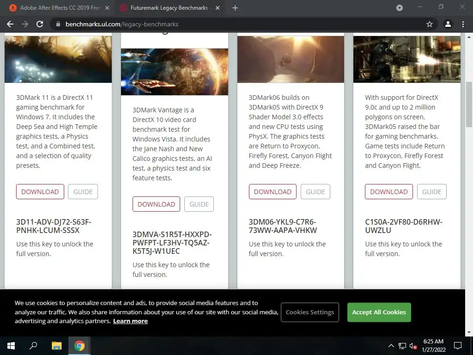Open Windows taskbar search
The image size is (473, 355).
(33, 346)
